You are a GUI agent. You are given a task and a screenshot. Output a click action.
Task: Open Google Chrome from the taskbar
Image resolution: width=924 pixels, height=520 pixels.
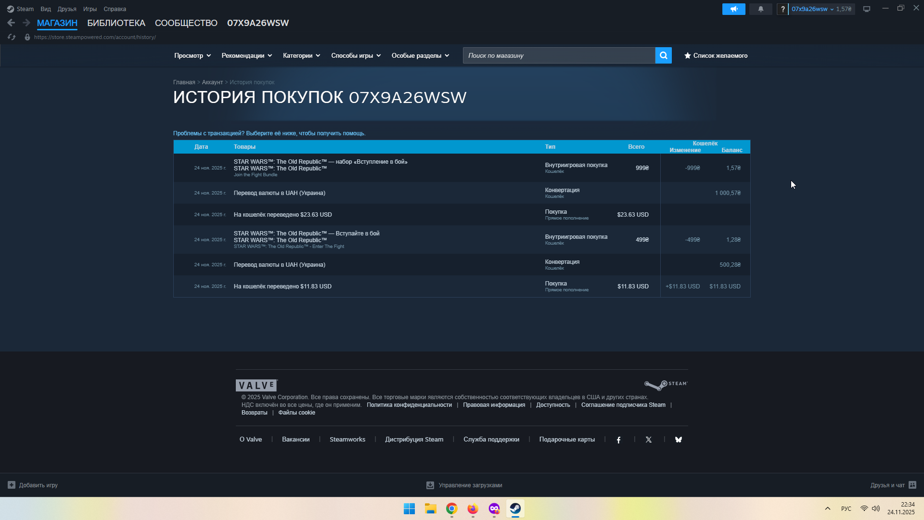tap(451, 509)
